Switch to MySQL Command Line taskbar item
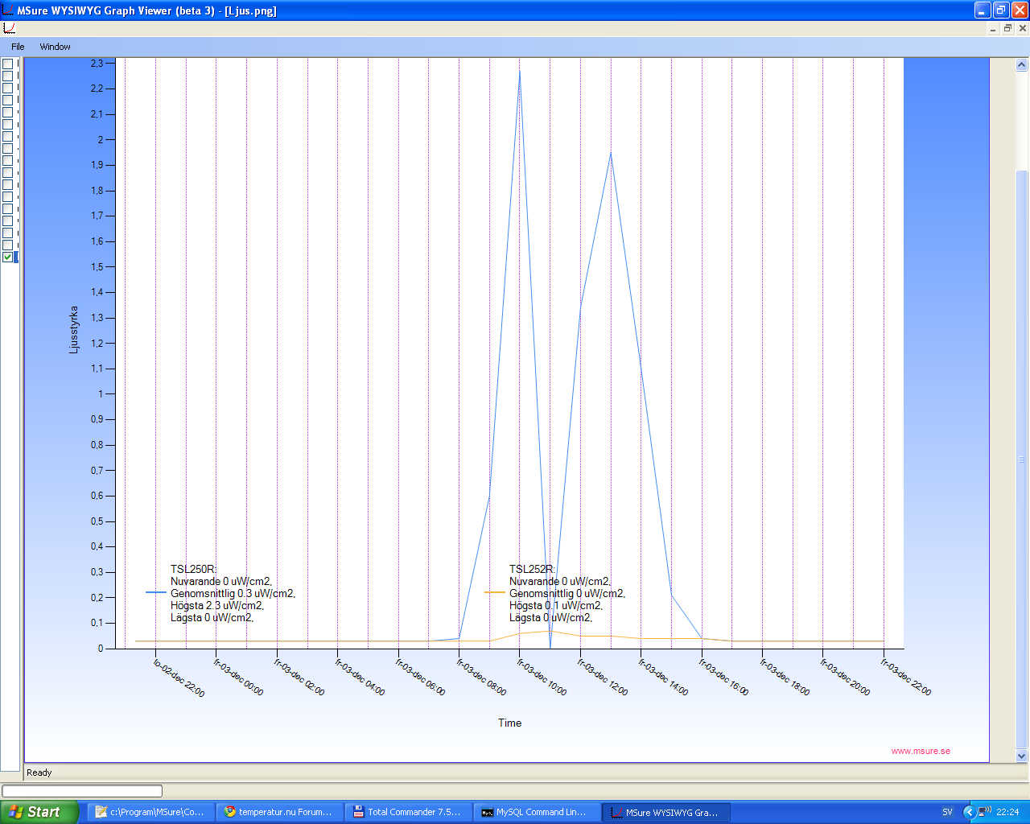This screenshot has width=1030, height=824. coord(536,812)
